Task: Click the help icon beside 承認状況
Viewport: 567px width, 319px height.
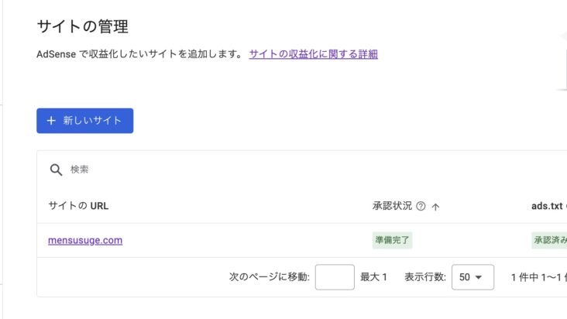Action: tap(421, 207)
